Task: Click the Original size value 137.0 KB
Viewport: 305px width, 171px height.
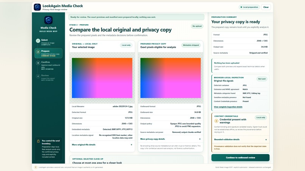Action: tap(129, 118)
